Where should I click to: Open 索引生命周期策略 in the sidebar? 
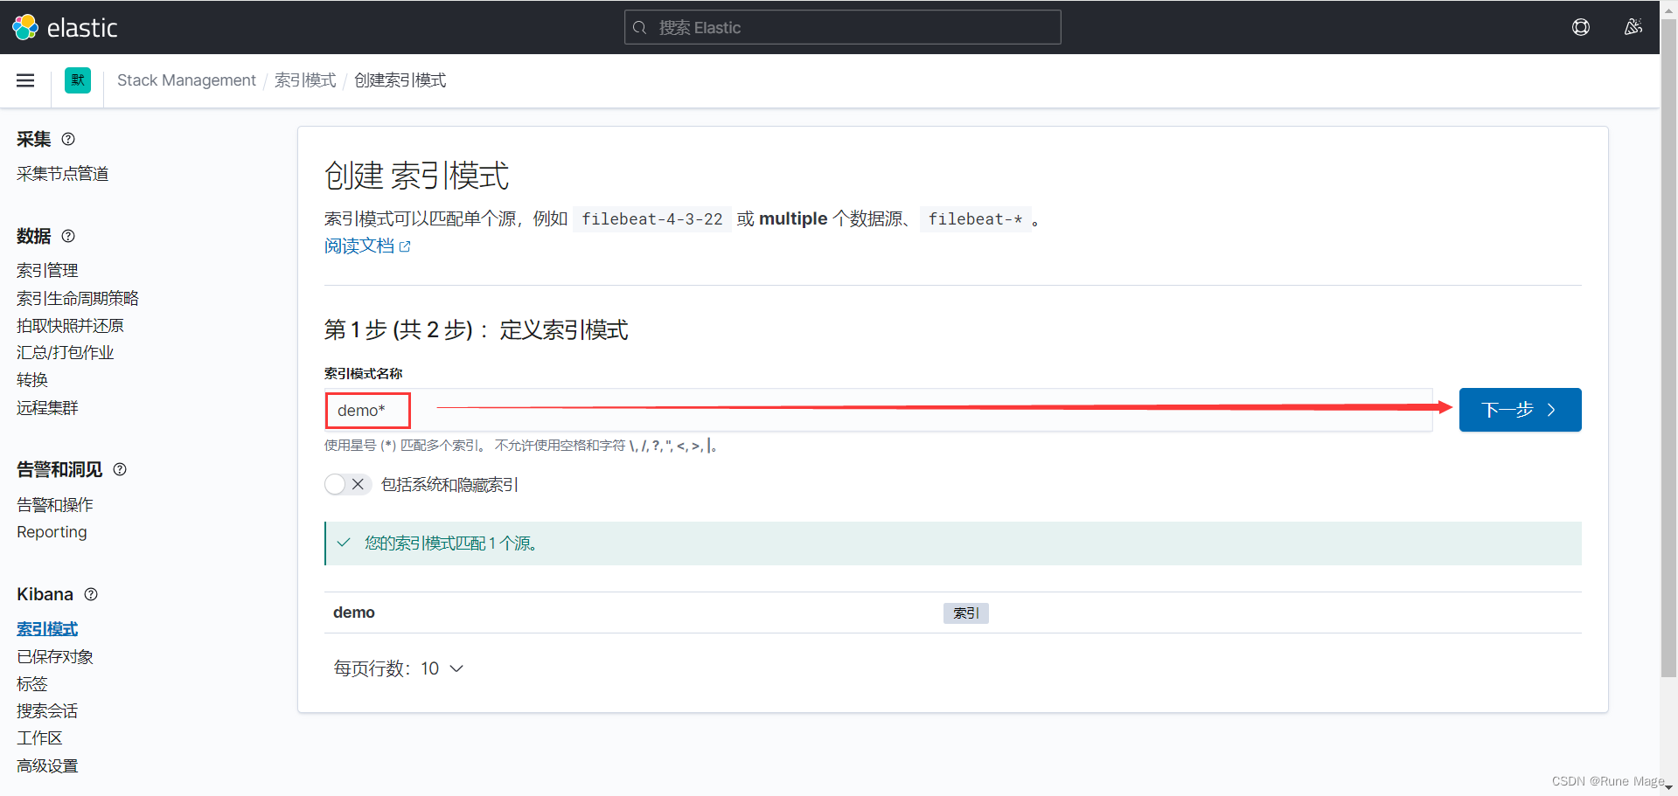tap(78, 298)
